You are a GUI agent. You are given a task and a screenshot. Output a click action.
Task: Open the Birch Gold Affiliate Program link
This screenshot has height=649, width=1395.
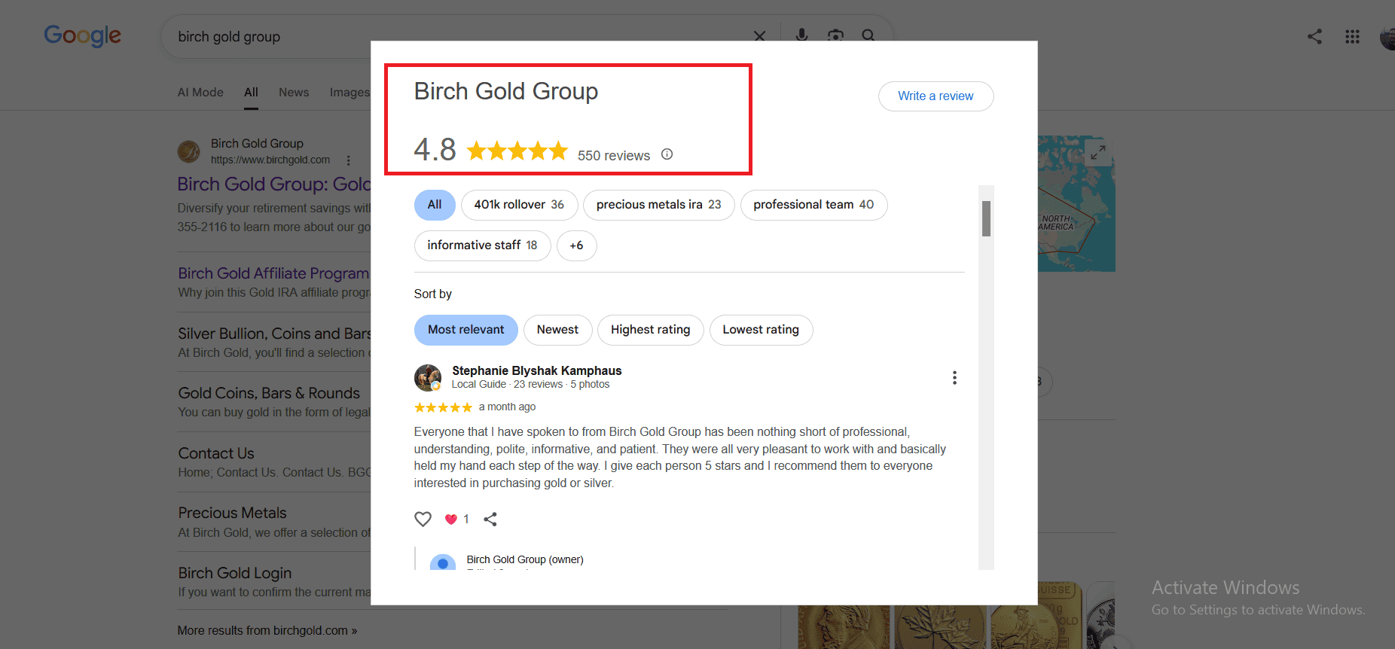click(273, 273)
